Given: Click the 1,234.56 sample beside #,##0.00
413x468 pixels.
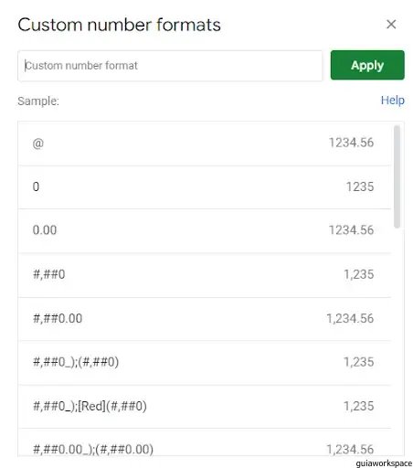Looking at the screenshot, I should point(350,319).
